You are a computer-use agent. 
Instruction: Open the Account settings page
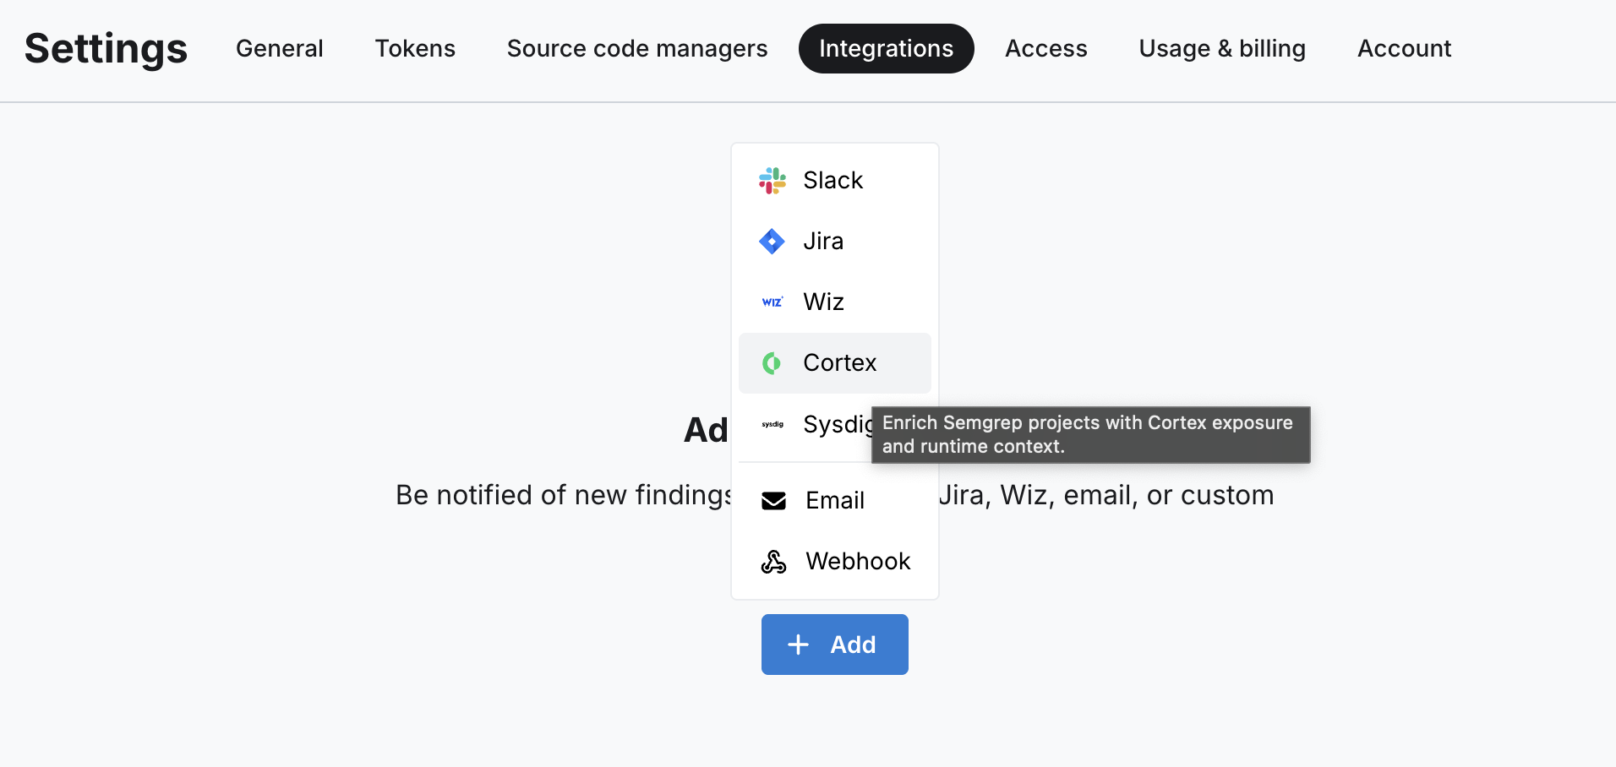[1403, 48]
